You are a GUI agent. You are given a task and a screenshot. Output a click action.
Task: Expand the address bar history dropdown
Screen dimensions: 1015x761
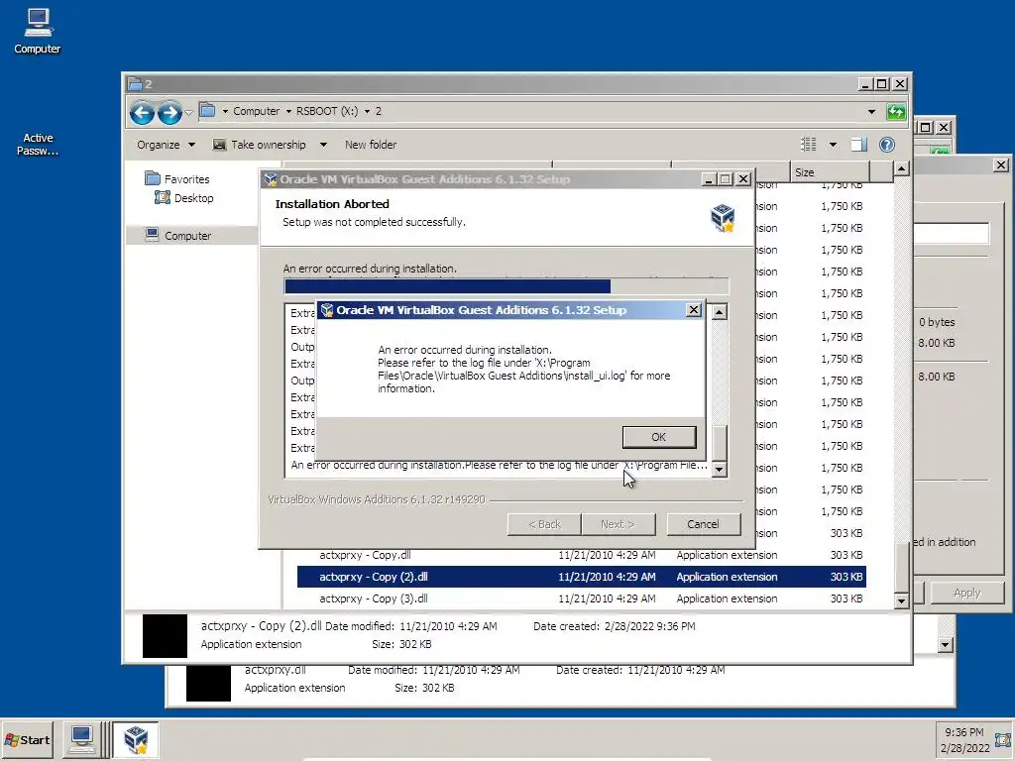871,112
